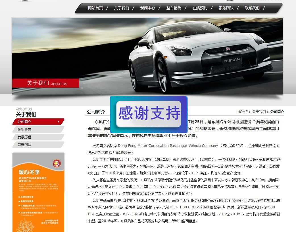Click the 公司简介 section heading
Screen dimensions: 296x232
click(96, 112)
